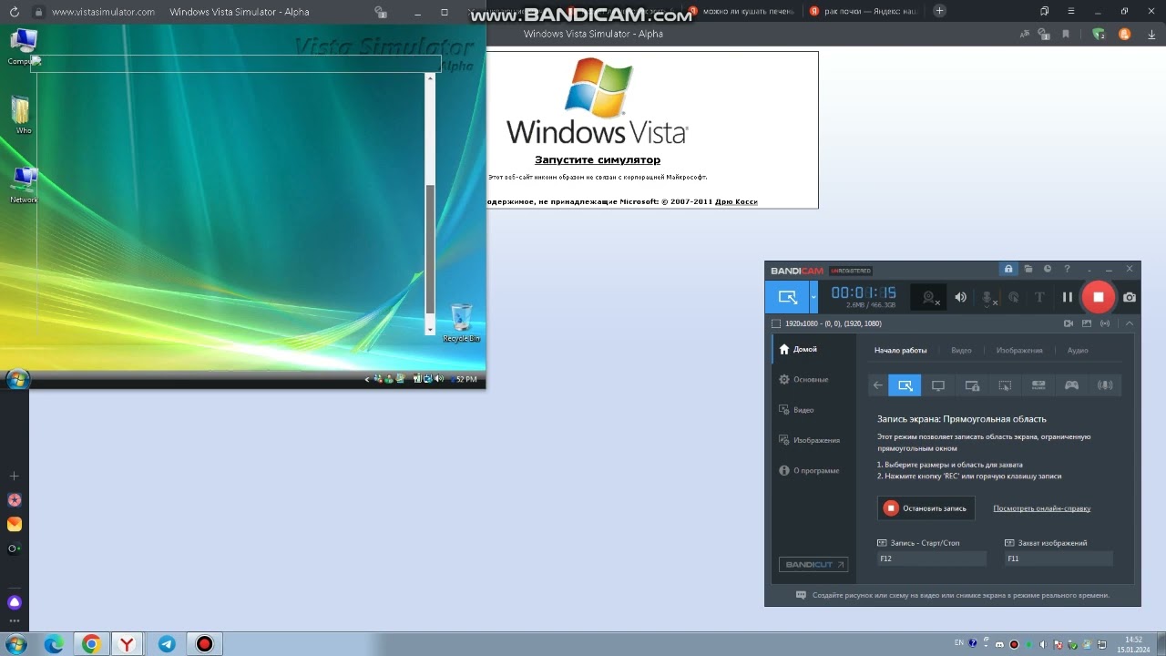
Task: Click the broadcast signal icon in Bandicam status row
Action: 1105,323
